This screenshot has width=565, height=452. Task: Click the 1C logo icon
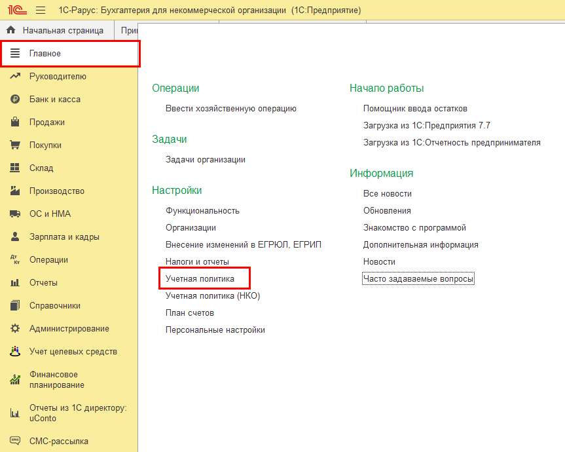pos(17,10)
